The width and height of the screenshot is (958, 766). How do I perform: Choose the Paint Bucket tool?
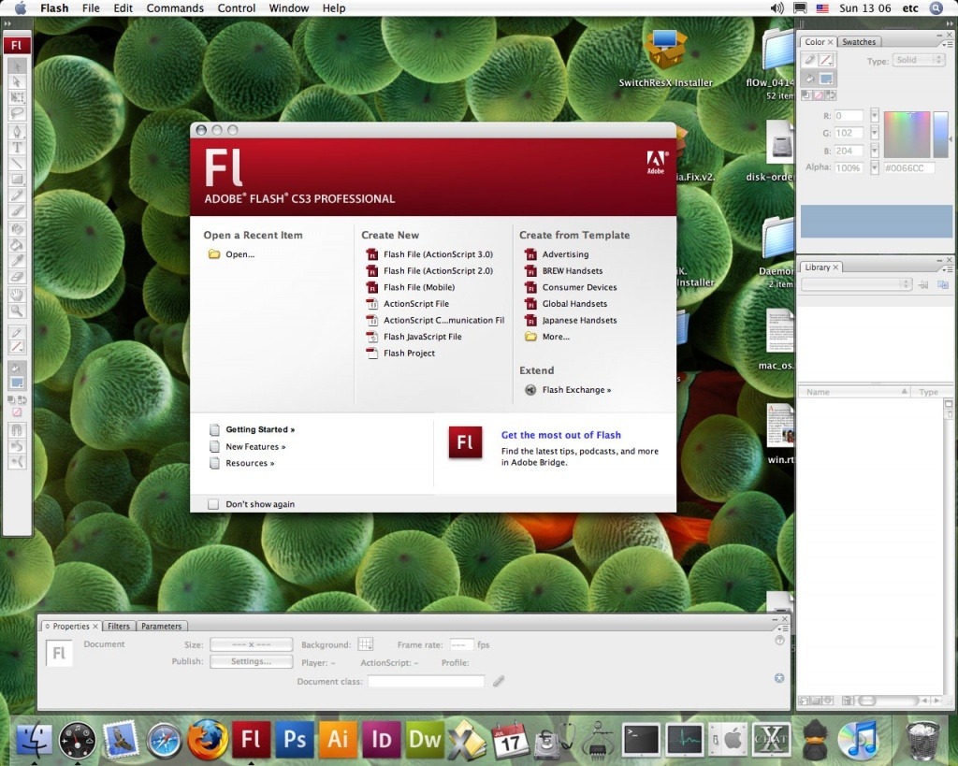pos(17,243)
